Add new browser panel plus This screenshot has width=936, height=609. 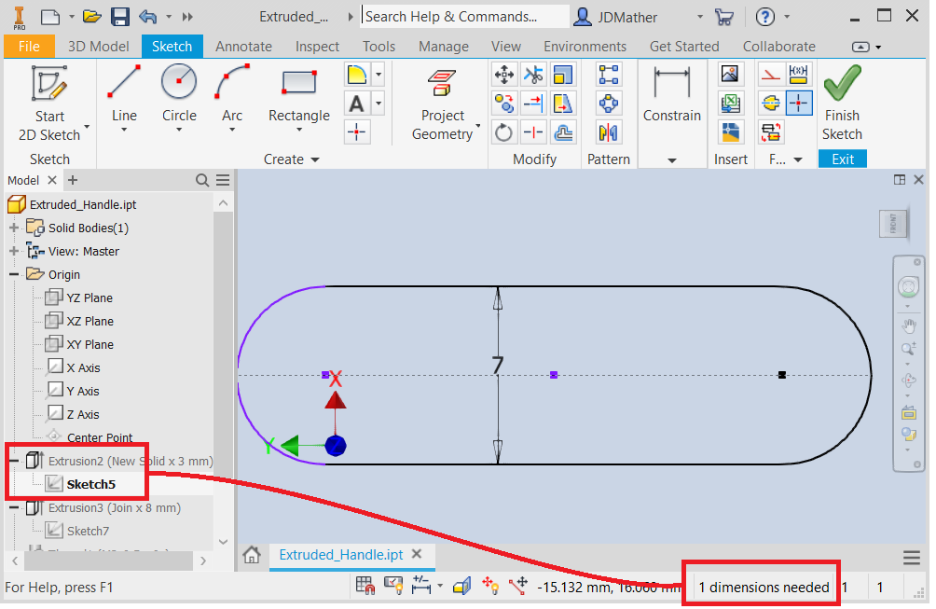[72, 180]
